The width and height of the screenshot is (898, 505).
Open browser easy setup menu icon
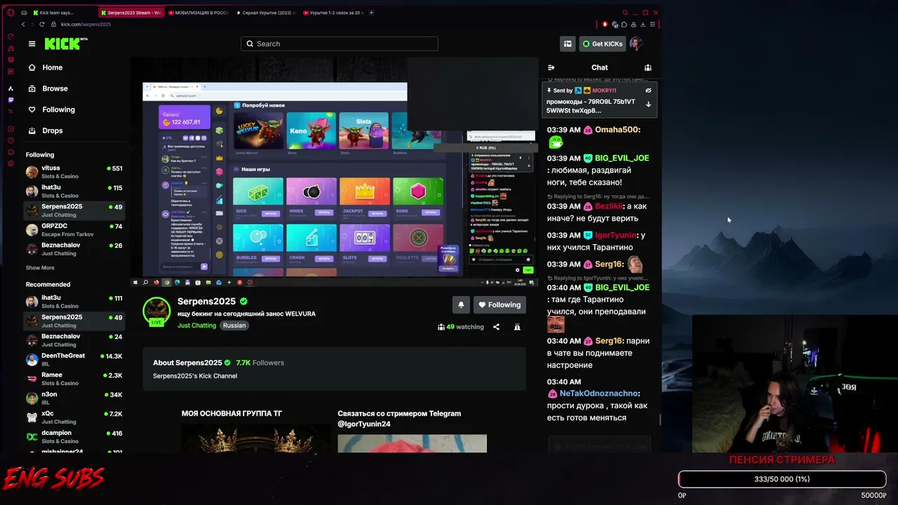click(x=652, y=25)
